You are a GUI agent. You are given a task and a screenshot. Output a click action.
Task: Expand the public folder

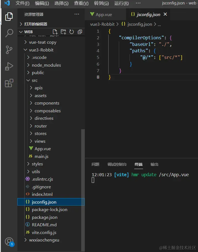click(51, 73)
